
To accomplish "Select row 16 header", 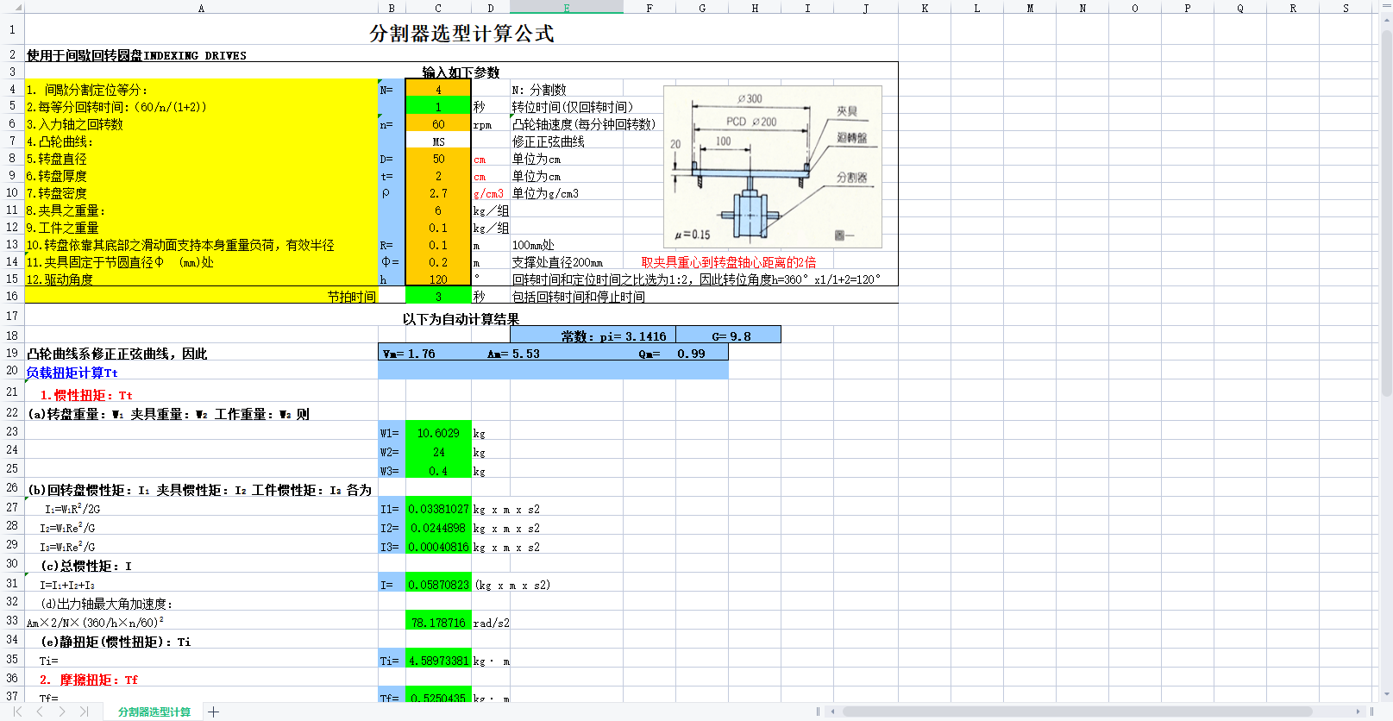I will point(12,296).
